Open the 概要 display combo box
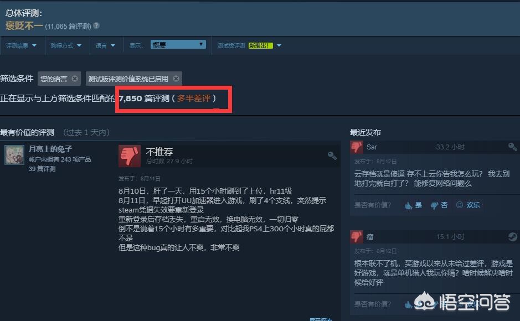 (x=178, y=44)
